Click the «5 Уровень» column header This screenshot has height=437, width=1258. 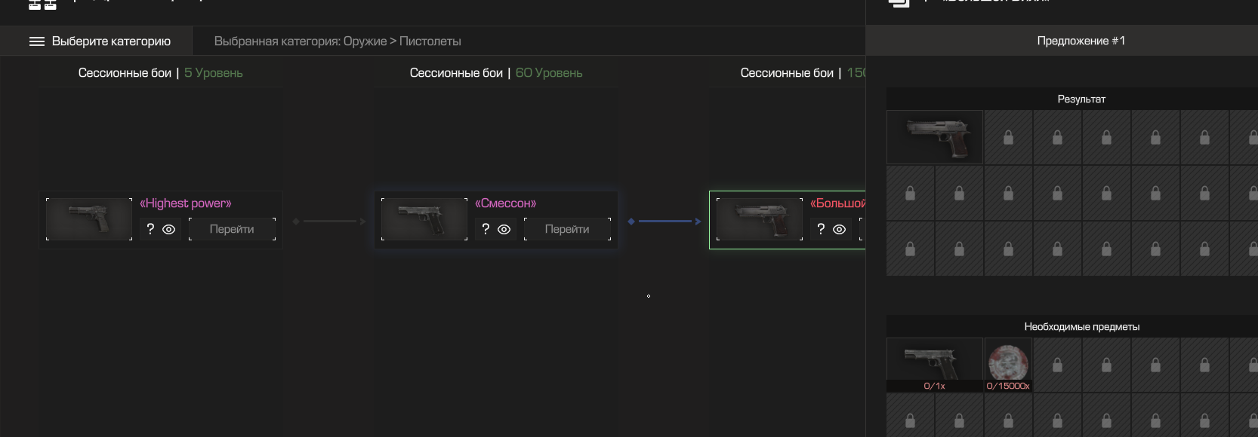[x=161, y=73]
